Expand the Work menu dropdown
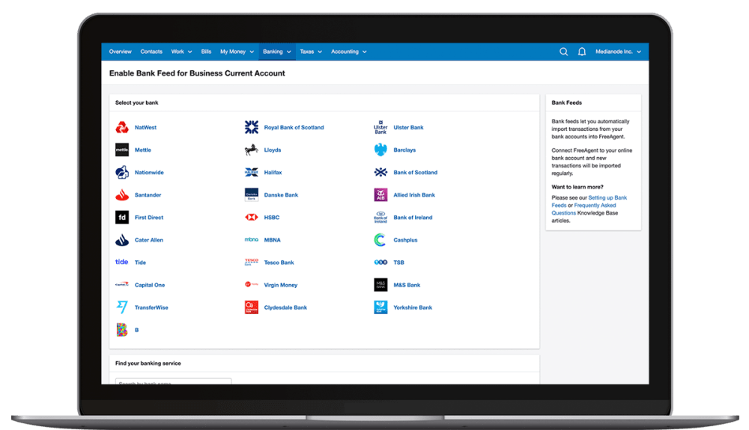749x430 pixels. pyautogui.click(x=181, y=52)
